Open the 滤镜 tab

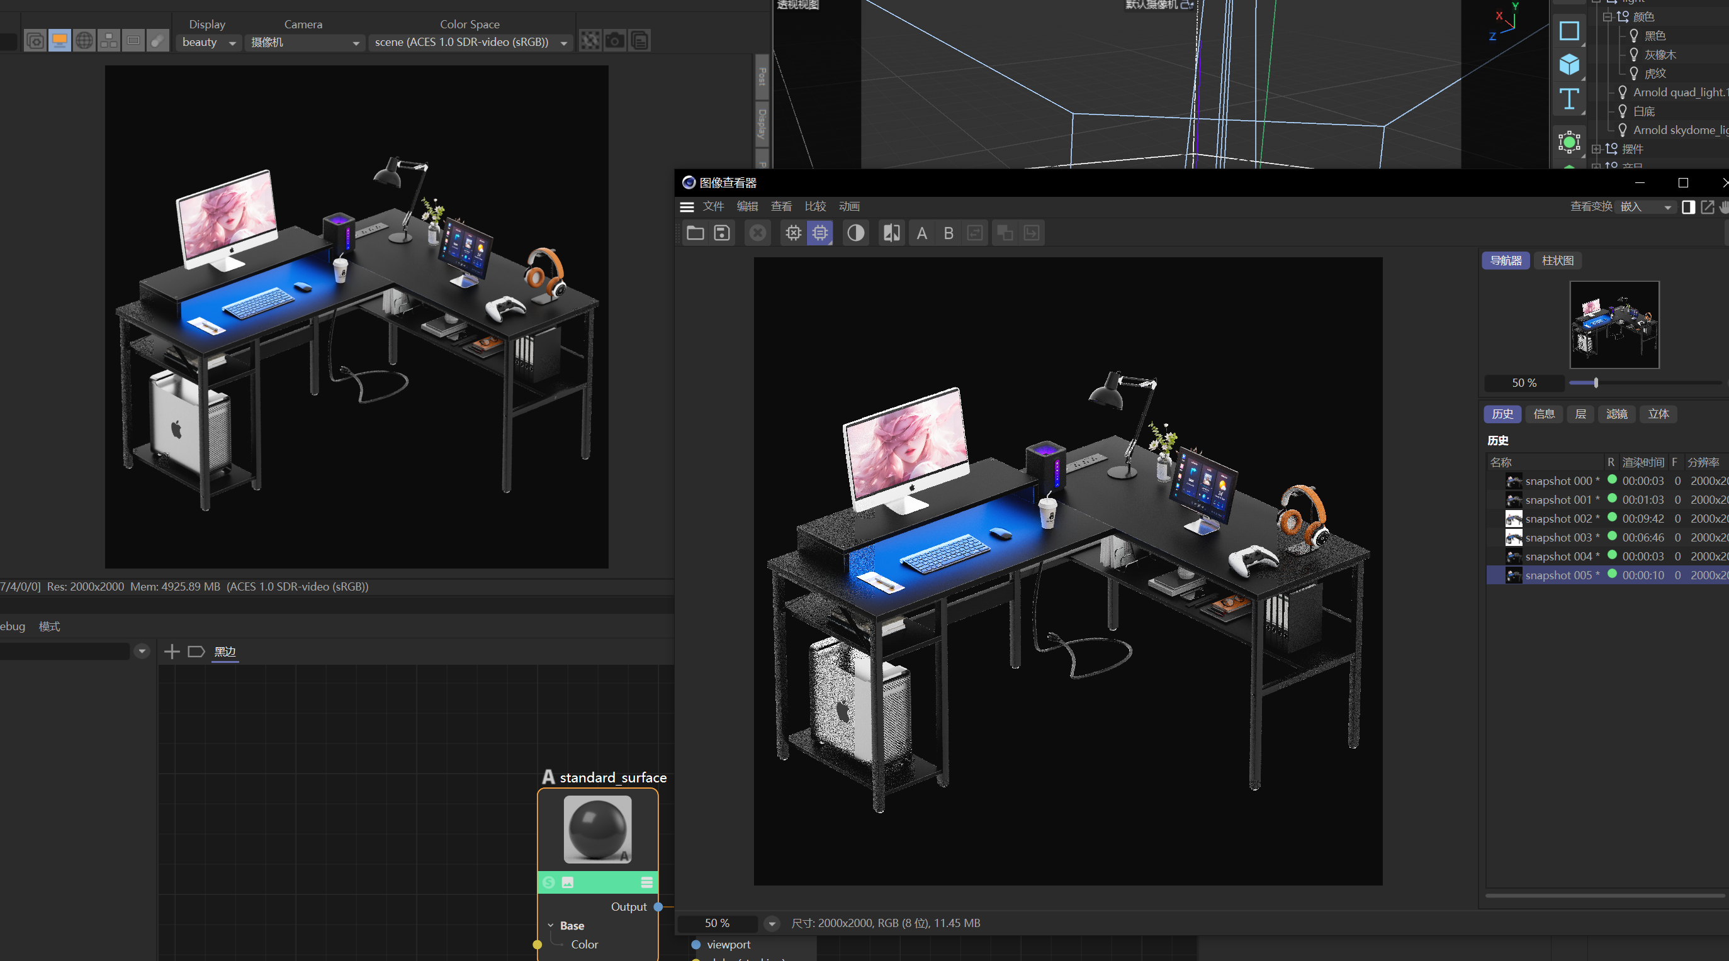(x=1616, y=414)
